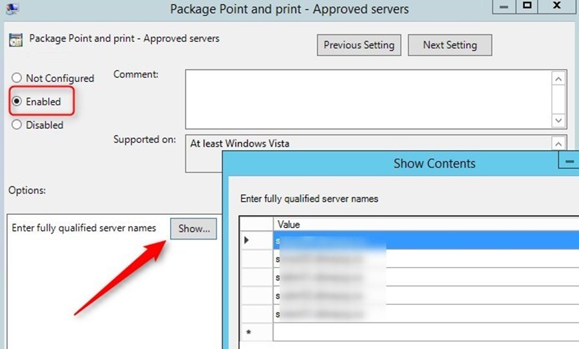
Task: Click the current row indicator arrow
Action: pos(247,240)
